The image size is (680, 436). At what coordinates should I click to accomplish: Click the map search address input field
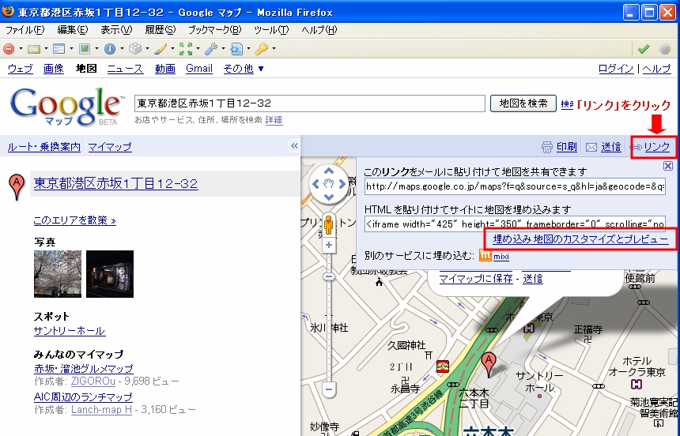[x=310, y=103]
